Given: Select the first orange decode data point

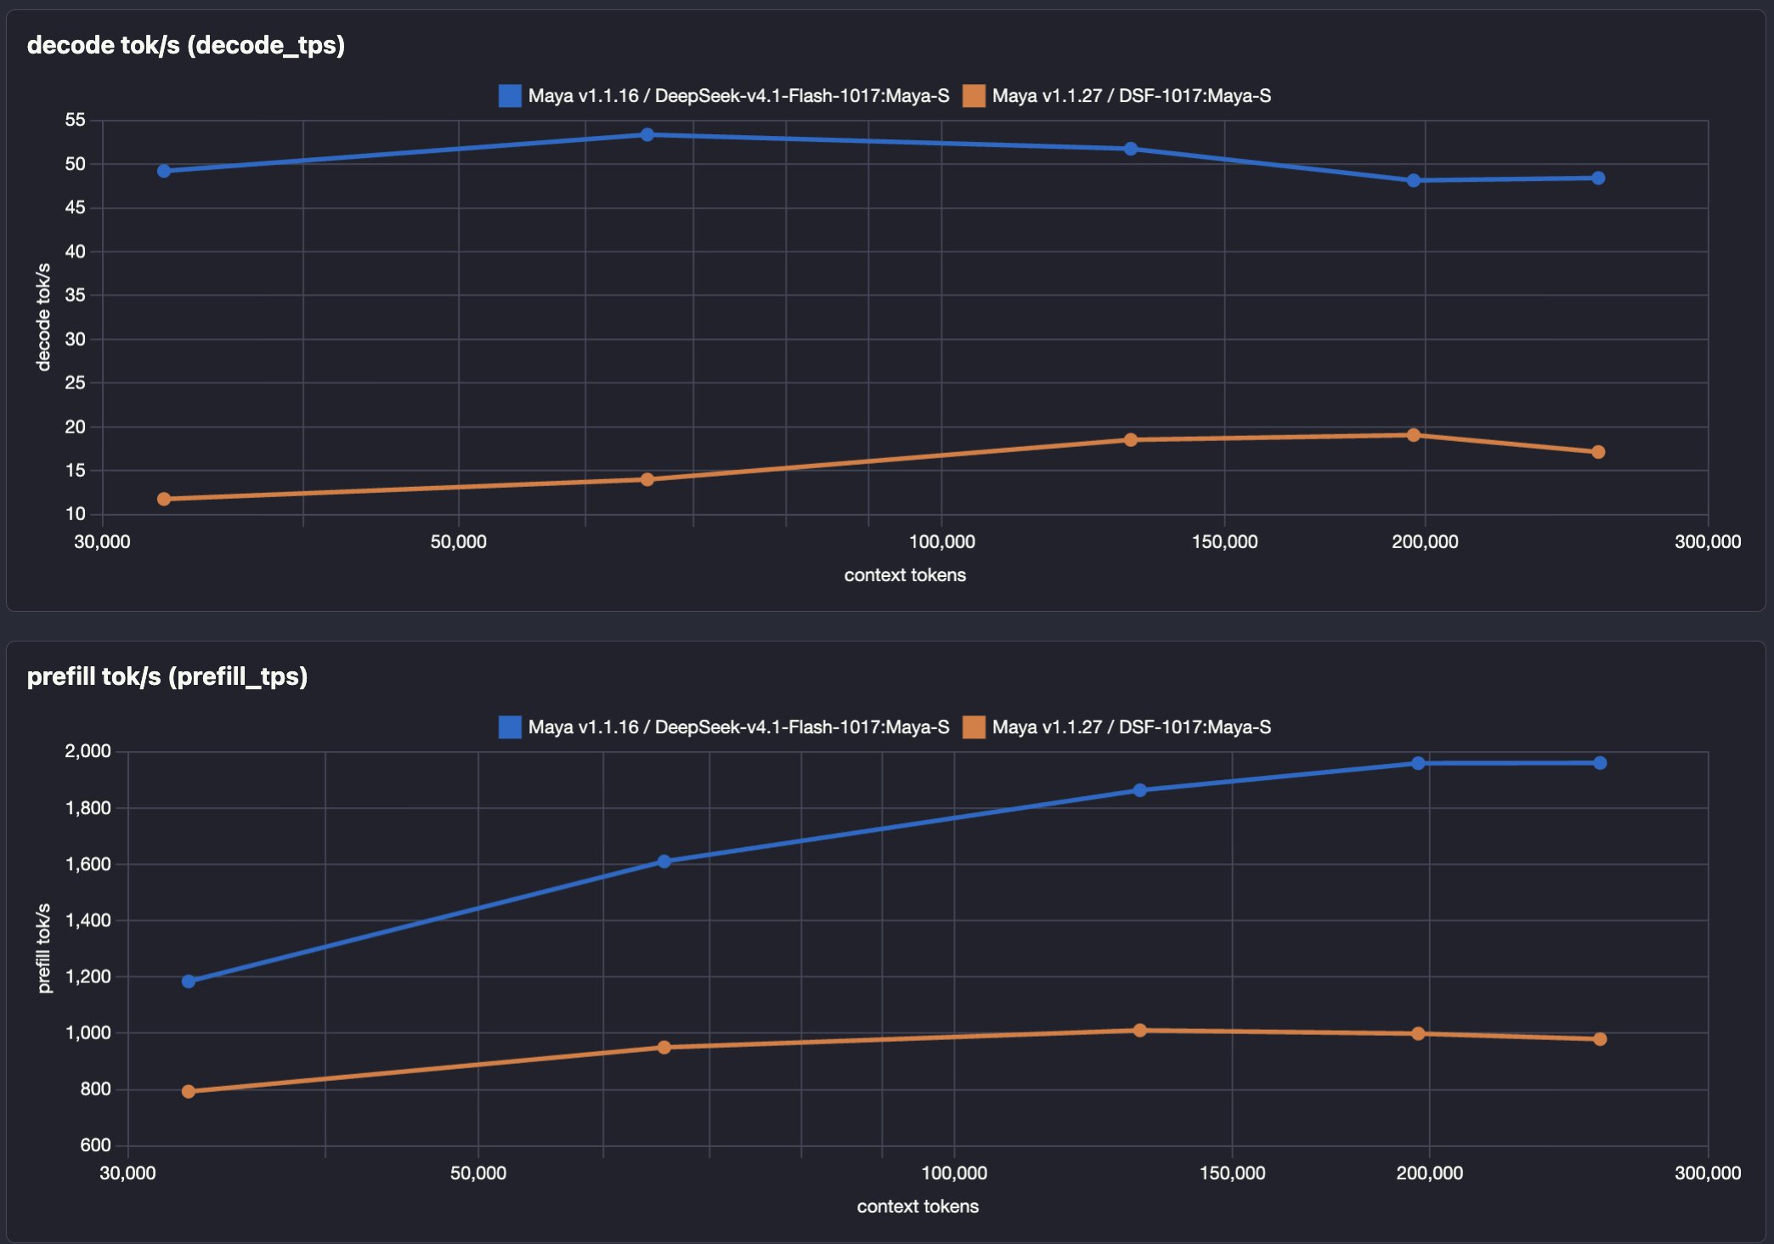Looking at the screenshot, I should tap(164, 500).
